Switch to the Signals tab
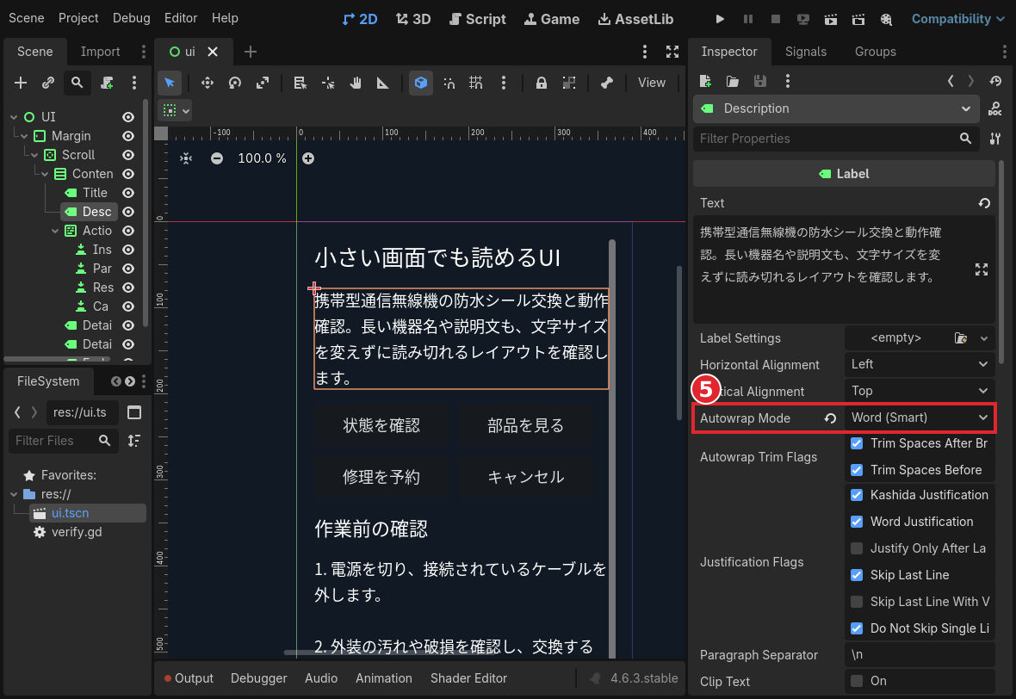 [x=805, y=52]
